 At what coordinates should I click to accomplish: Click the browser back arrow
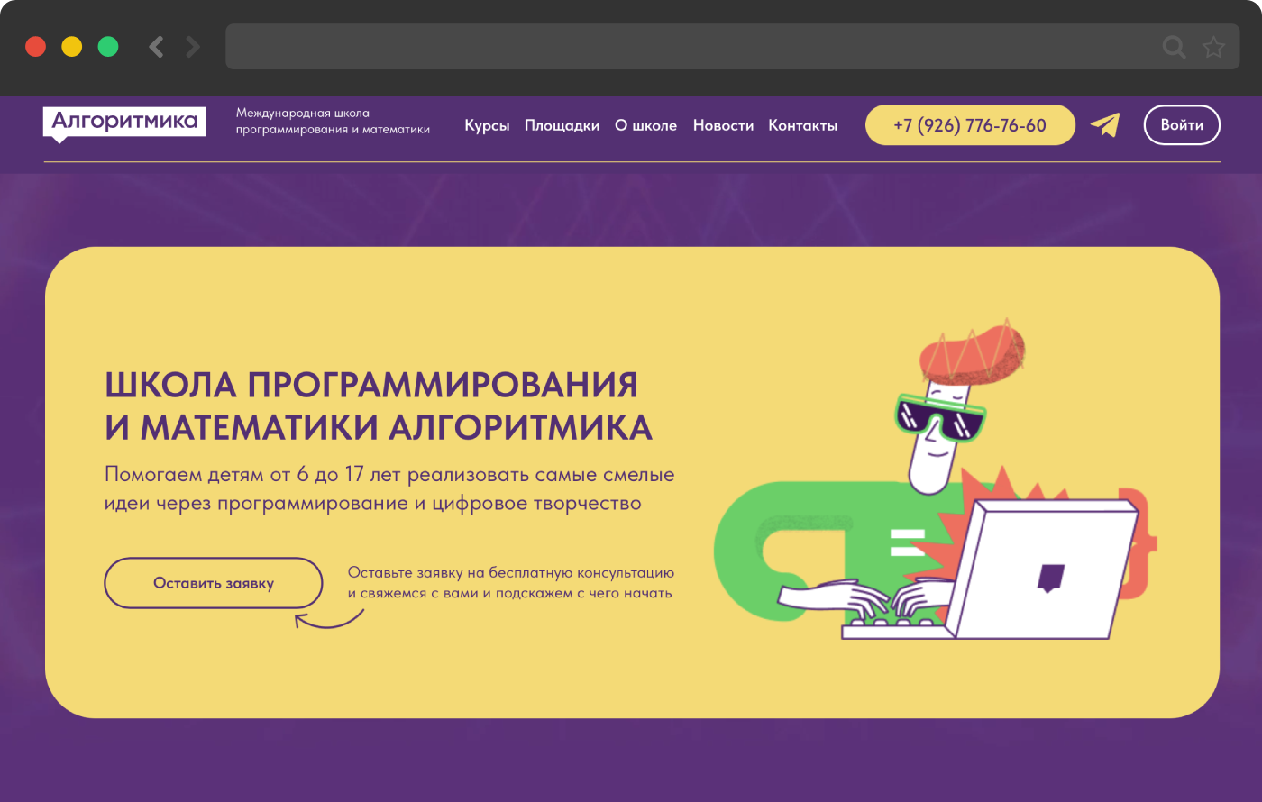(x=156, y=46)
